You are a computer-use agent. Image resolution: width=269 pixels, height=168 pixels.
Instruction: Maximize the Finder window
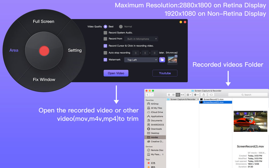[153, 91]
